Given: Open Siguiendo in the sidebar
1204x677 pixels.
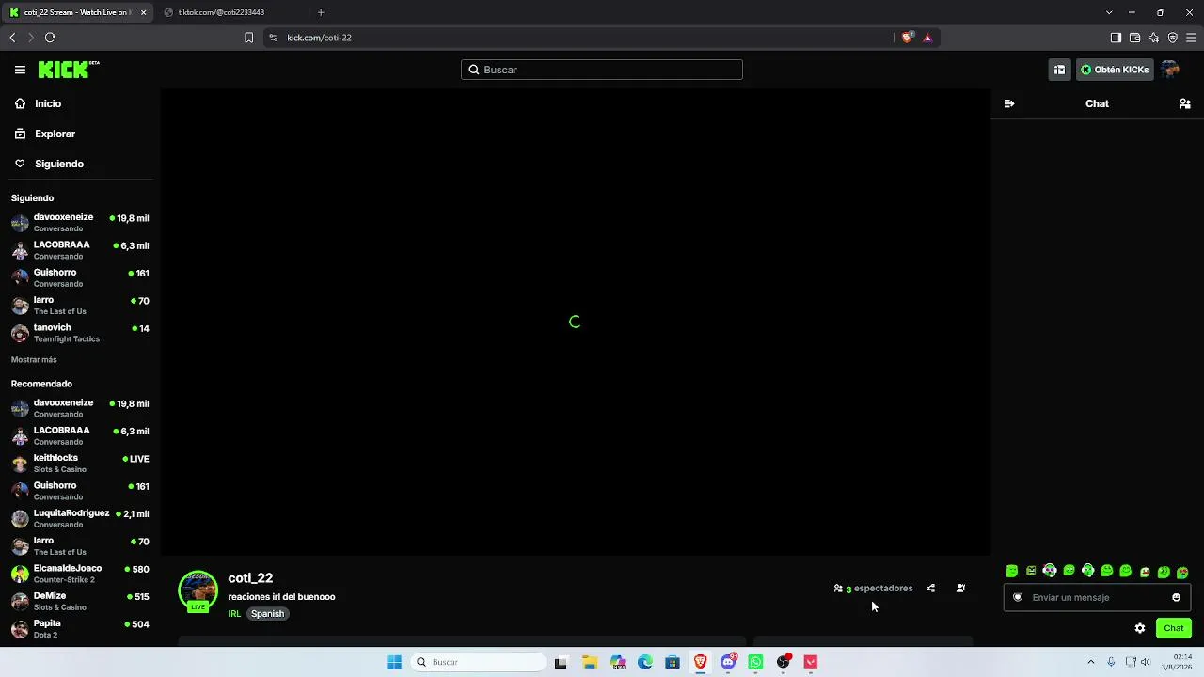Looking at the screenshot, I should click(59, 164).
